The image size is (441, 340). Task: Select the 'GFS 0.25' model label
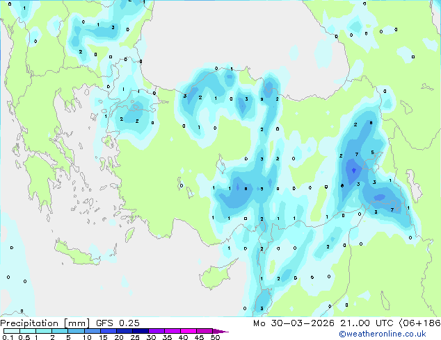click(118, 323)
